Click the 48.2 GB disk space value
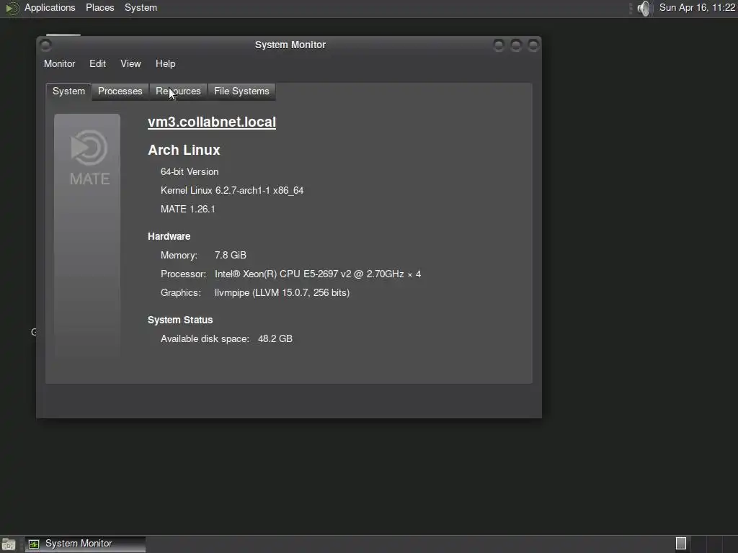 (x=275, y=339)
